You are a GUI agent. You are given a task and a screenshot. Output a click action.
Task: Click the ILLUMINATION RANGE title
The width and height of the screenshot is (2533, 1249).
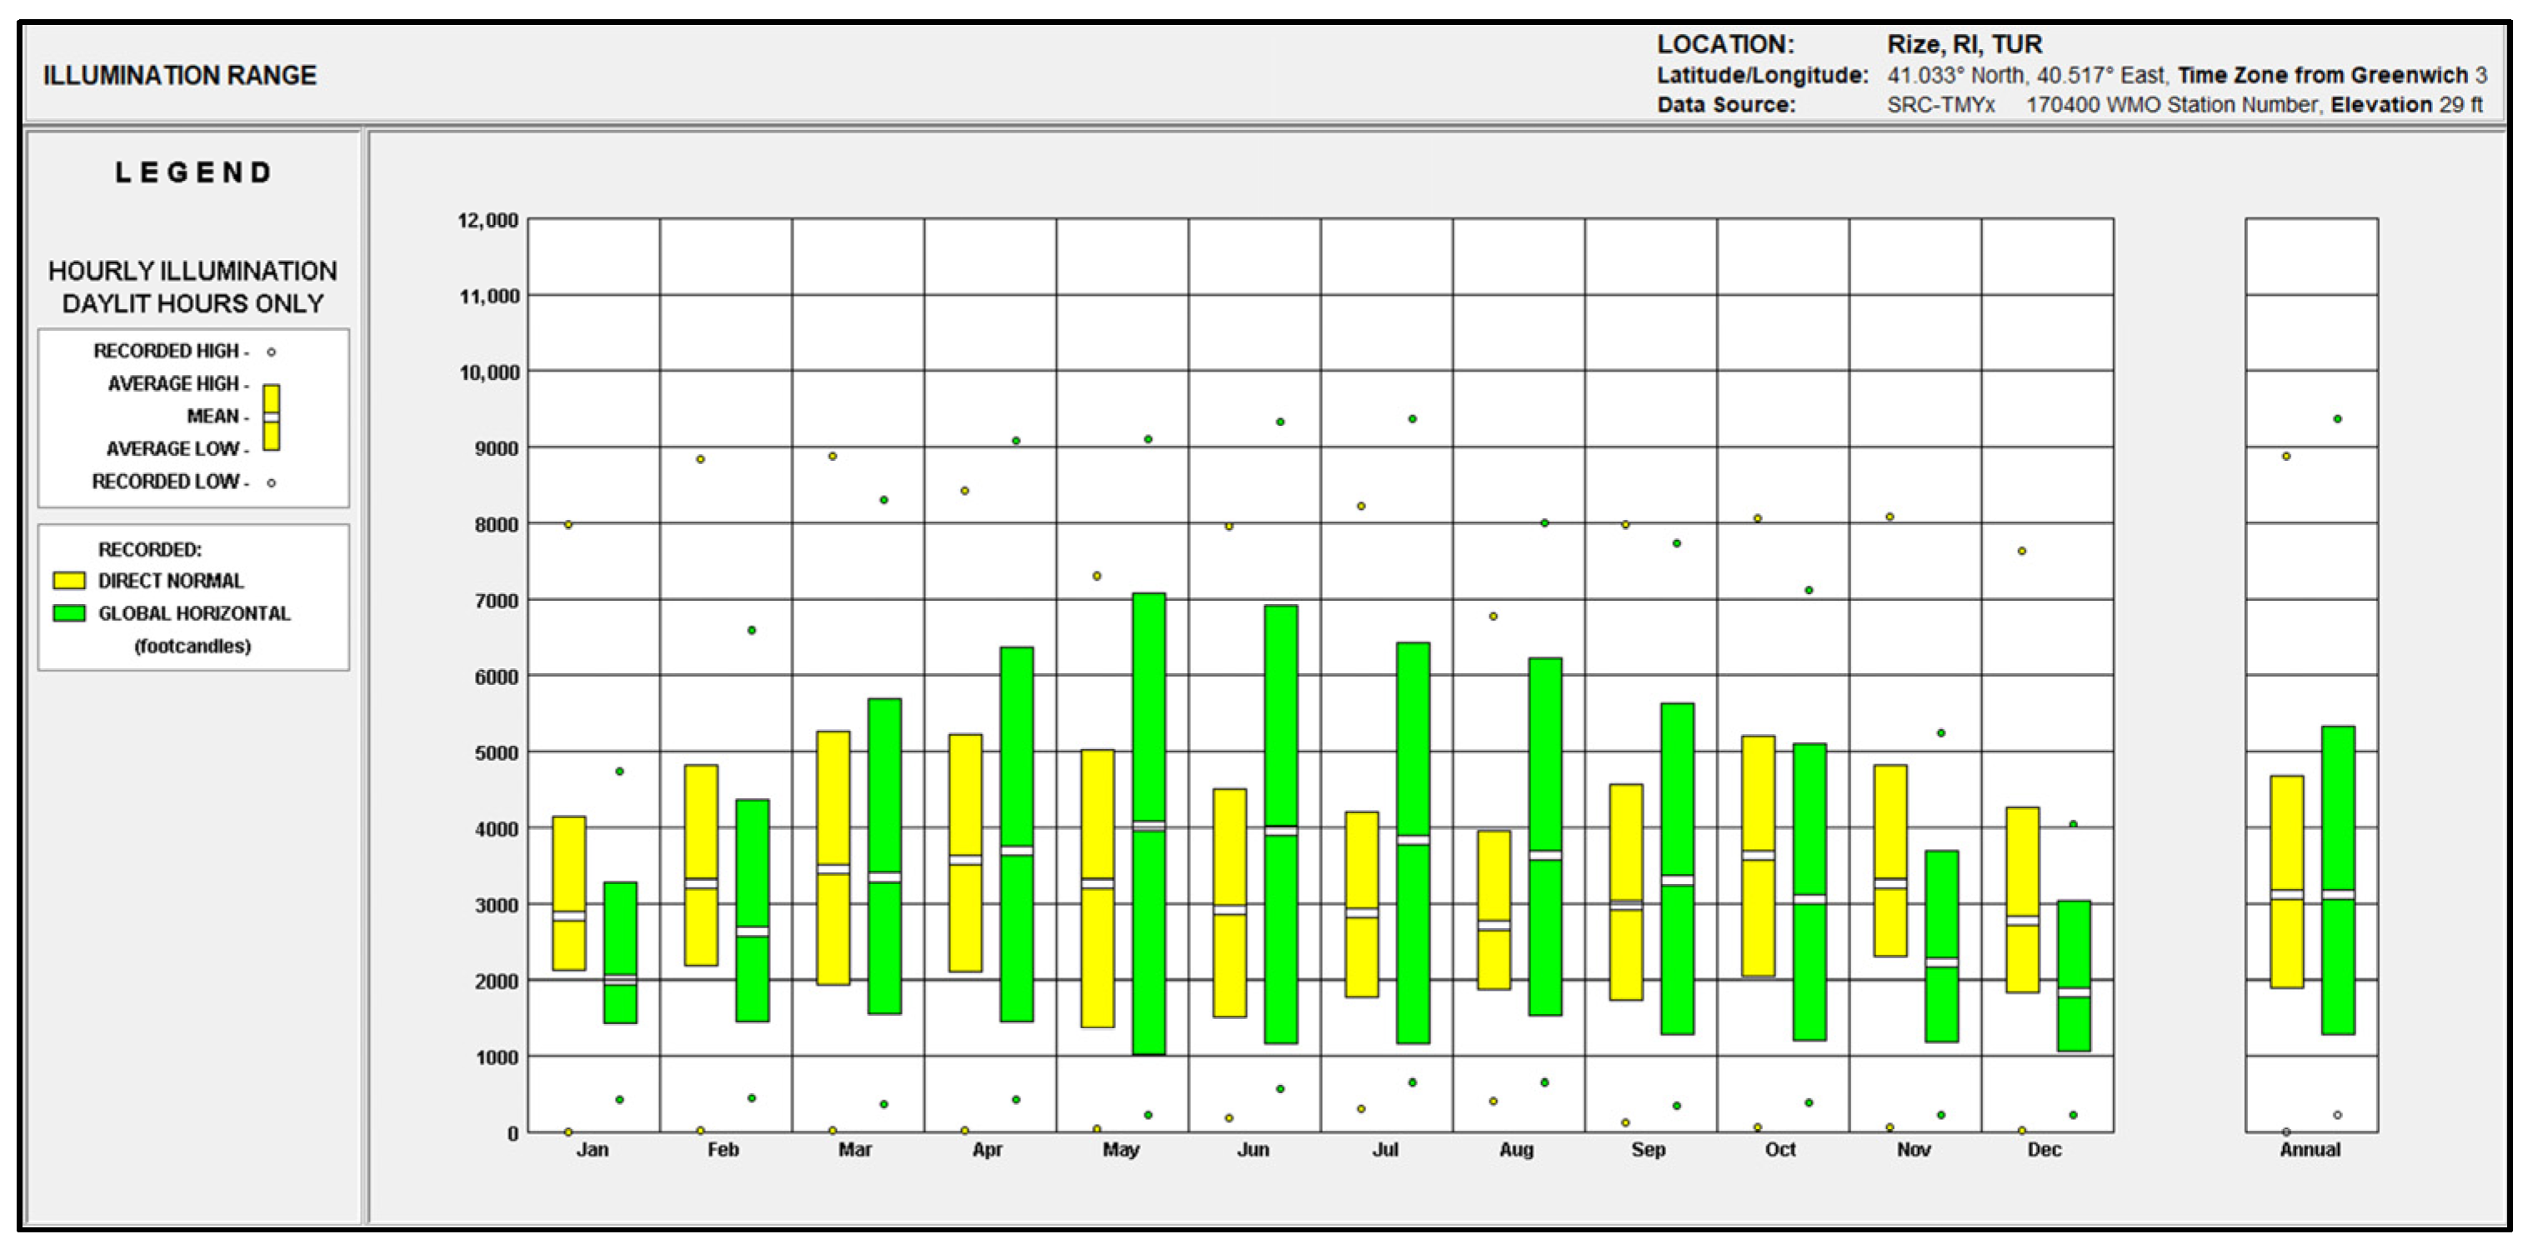click(x=180, y=76)
